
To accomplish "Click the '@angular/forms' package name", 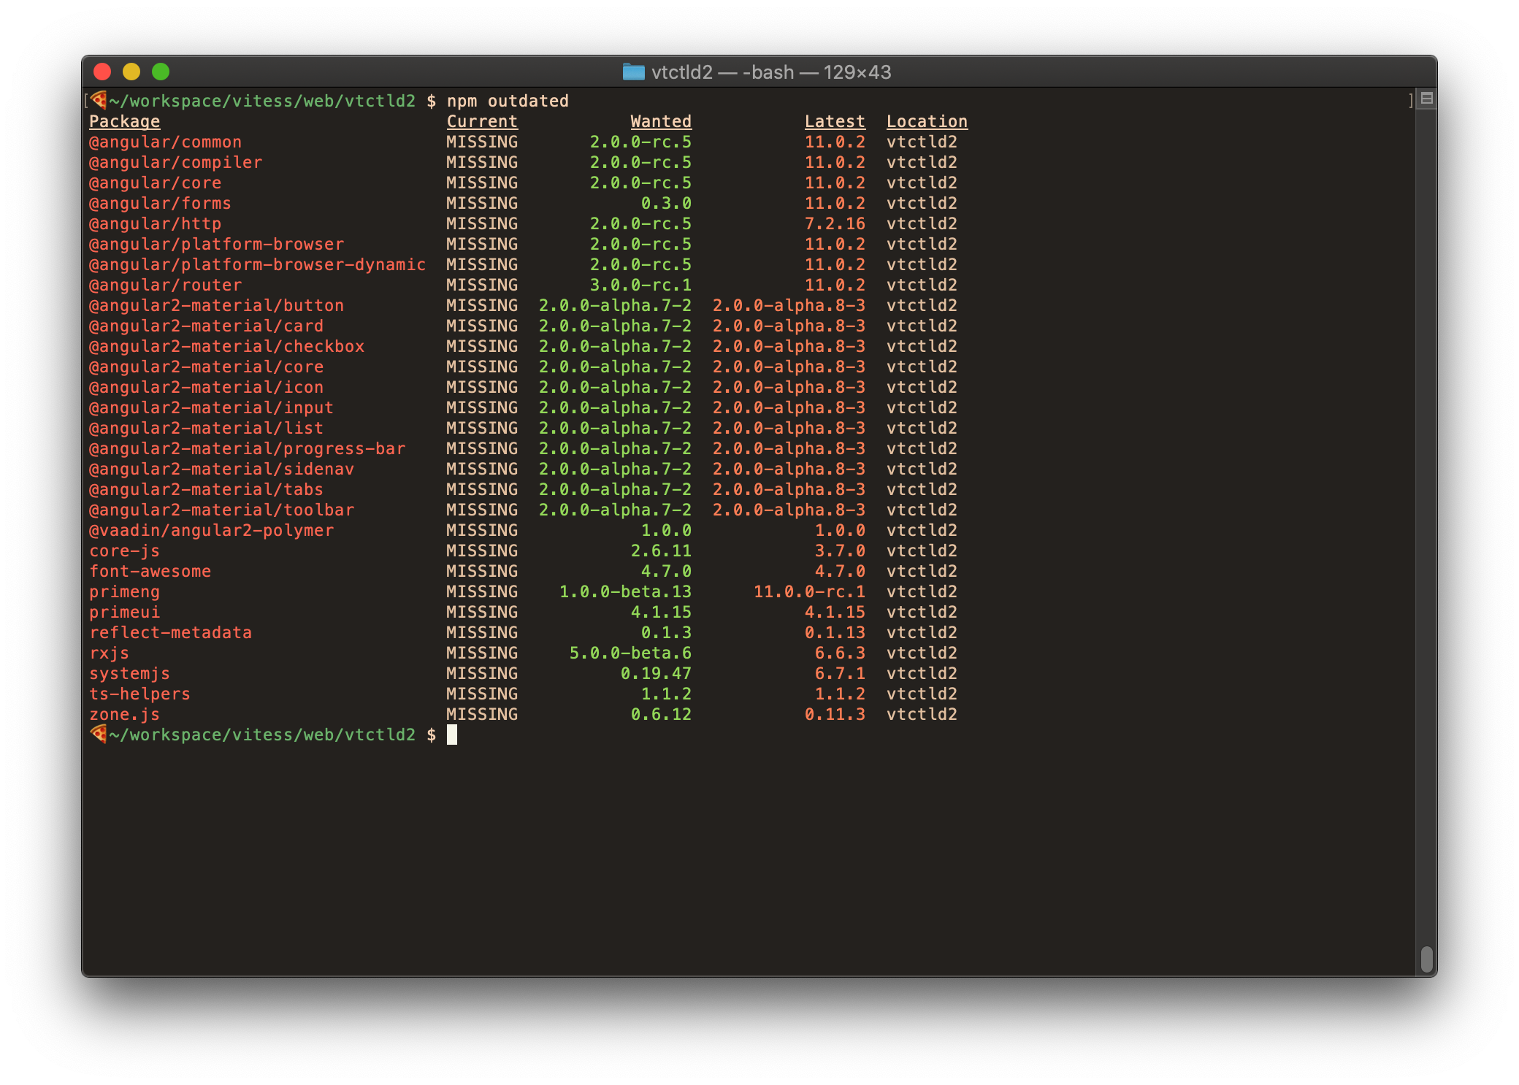I will [x=161, y=203].
